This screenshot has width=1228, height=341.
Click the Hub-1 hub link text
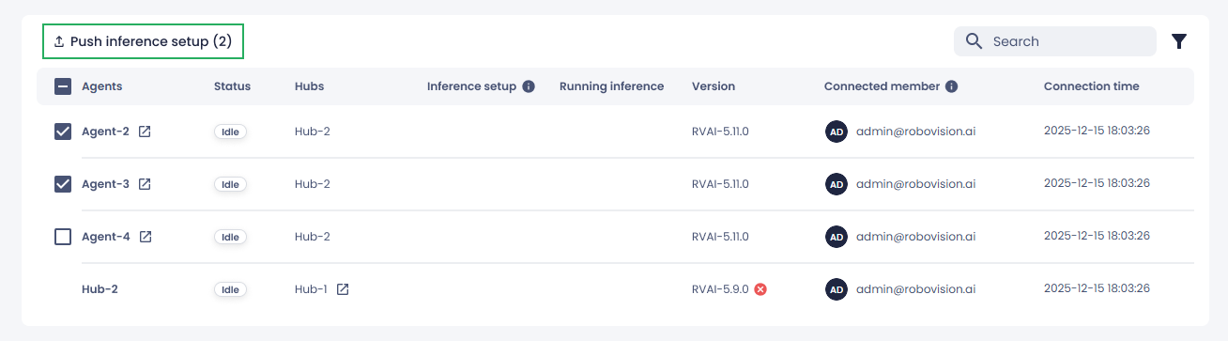311,289
